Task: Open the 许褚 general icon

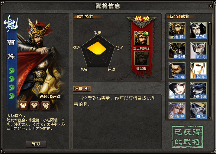Action: pyautogui.click(x=177, y=70)
